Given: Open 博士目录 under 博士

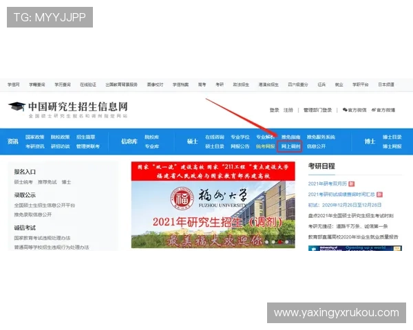Looking at the screenshot, I should [392, 137].
